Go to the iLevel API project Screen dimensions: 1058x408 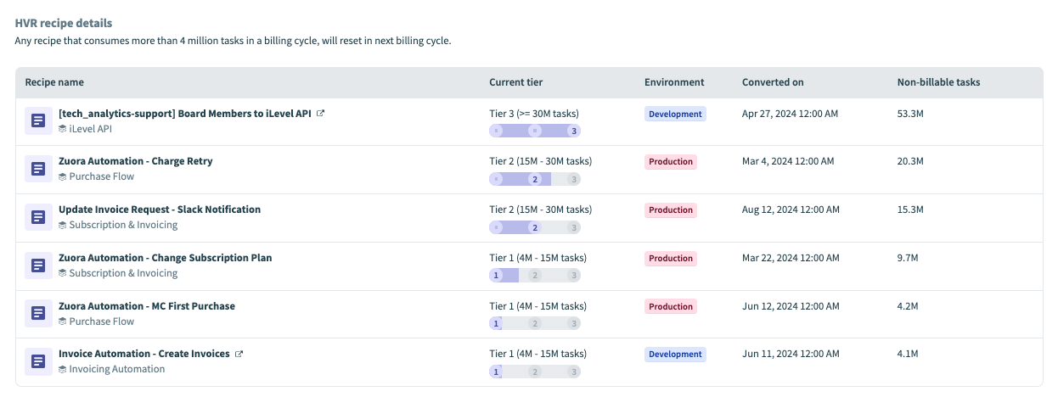click(90, 129)
